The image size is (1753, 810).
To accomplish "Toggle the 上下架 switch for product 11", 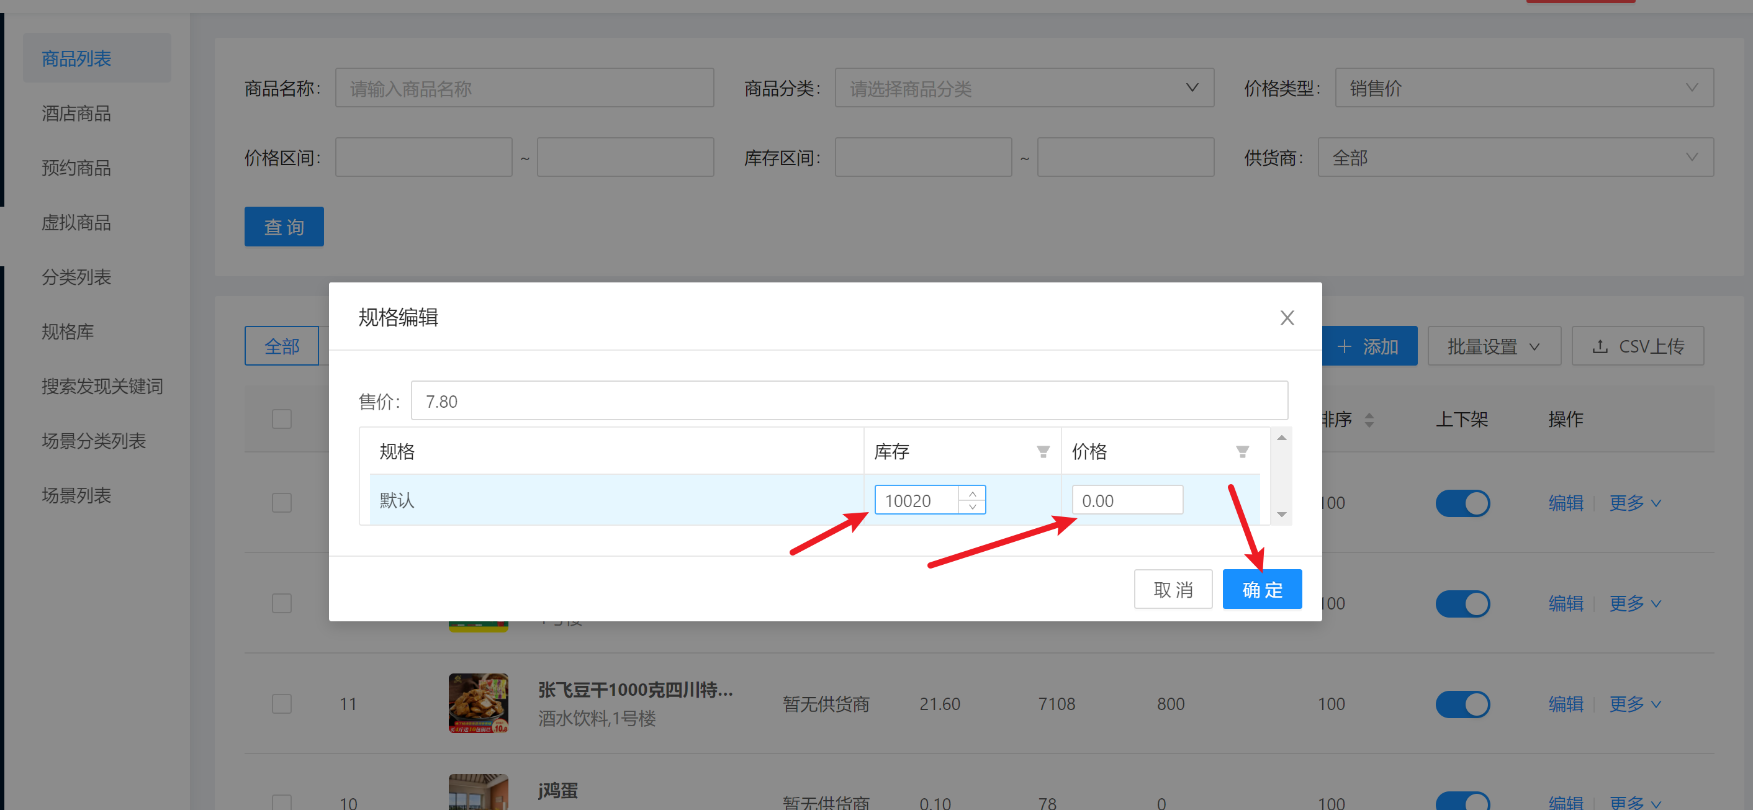I will 1462,704.
